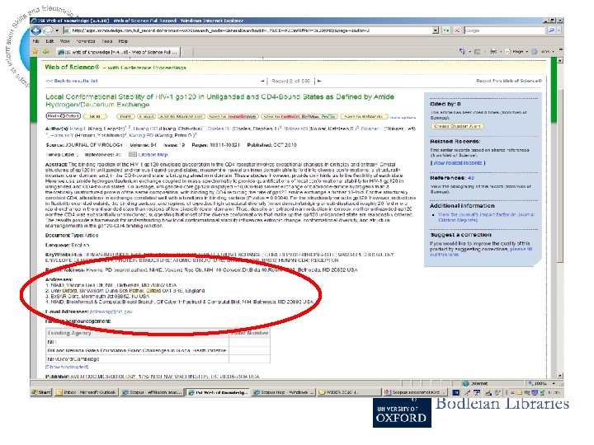Open the Page dropdown in command bar
Viewport: 594px width, 445px height.
click(x=518, y=51)
